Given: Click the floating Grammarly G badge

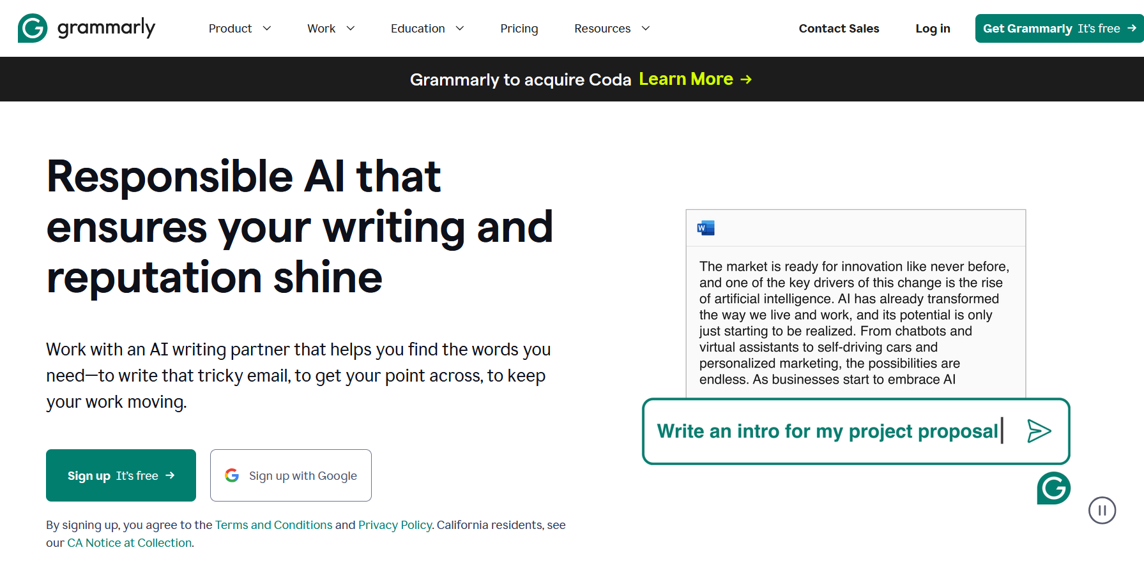Looking at the screenshot, I should (x=1053, y=488).
